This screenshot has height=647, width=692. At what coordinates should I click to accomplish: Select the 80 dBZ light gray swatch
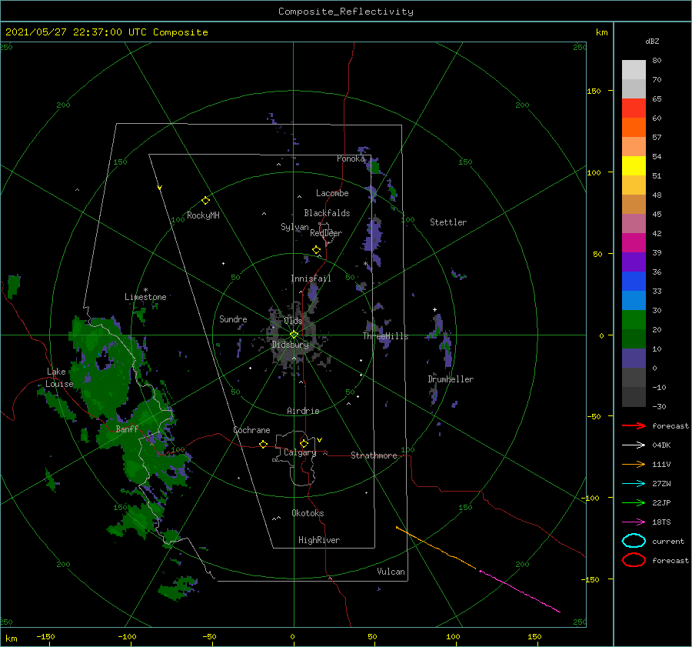(634, 70)
